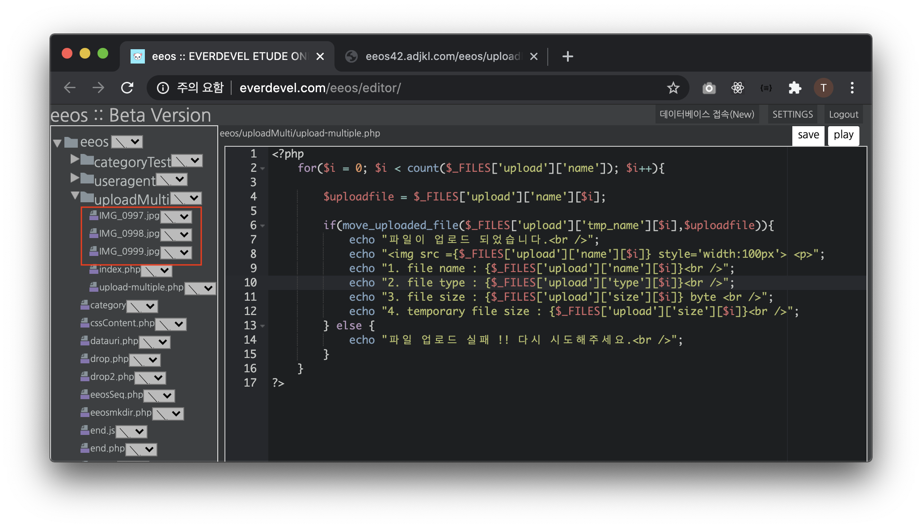Fold the if block at line 6

(x=263, y=226)
